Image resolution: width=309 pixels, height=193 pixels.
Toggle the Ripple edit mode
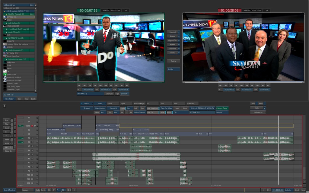coord(123,108)
